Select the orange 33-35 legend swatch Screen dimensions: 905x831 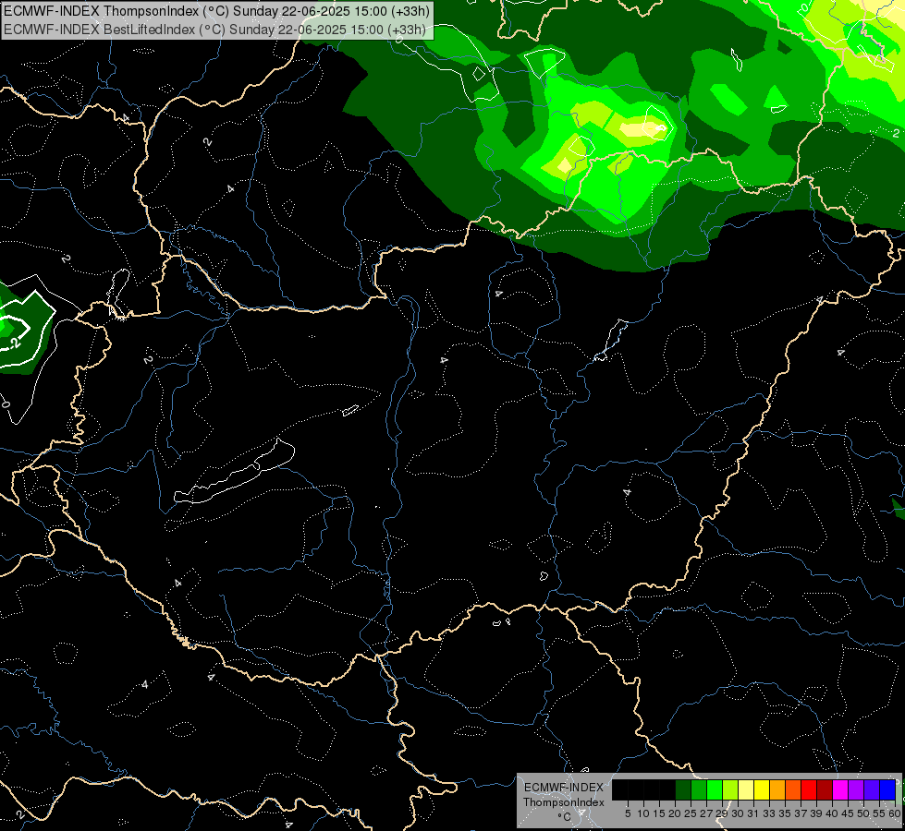coord(777,790)
